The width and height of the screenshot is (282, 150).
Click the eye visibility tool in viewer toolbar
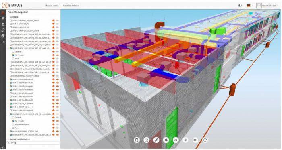pos(176,140)
